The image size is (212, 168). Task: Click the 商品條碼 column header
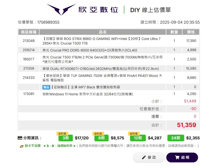[x=29, y=32]
